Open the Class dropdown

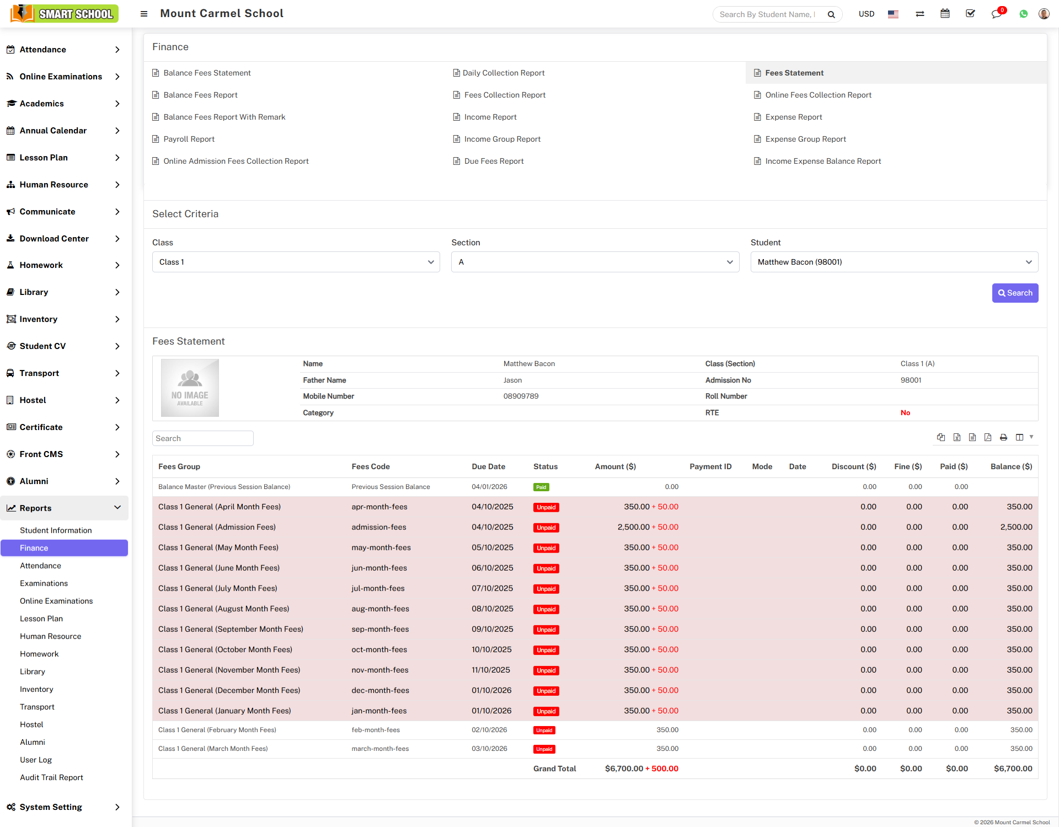[296, 262]
